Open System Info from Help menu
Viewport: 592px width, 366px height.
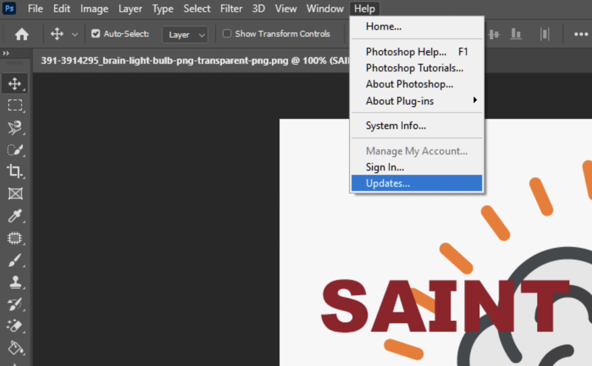click(396, 125)
